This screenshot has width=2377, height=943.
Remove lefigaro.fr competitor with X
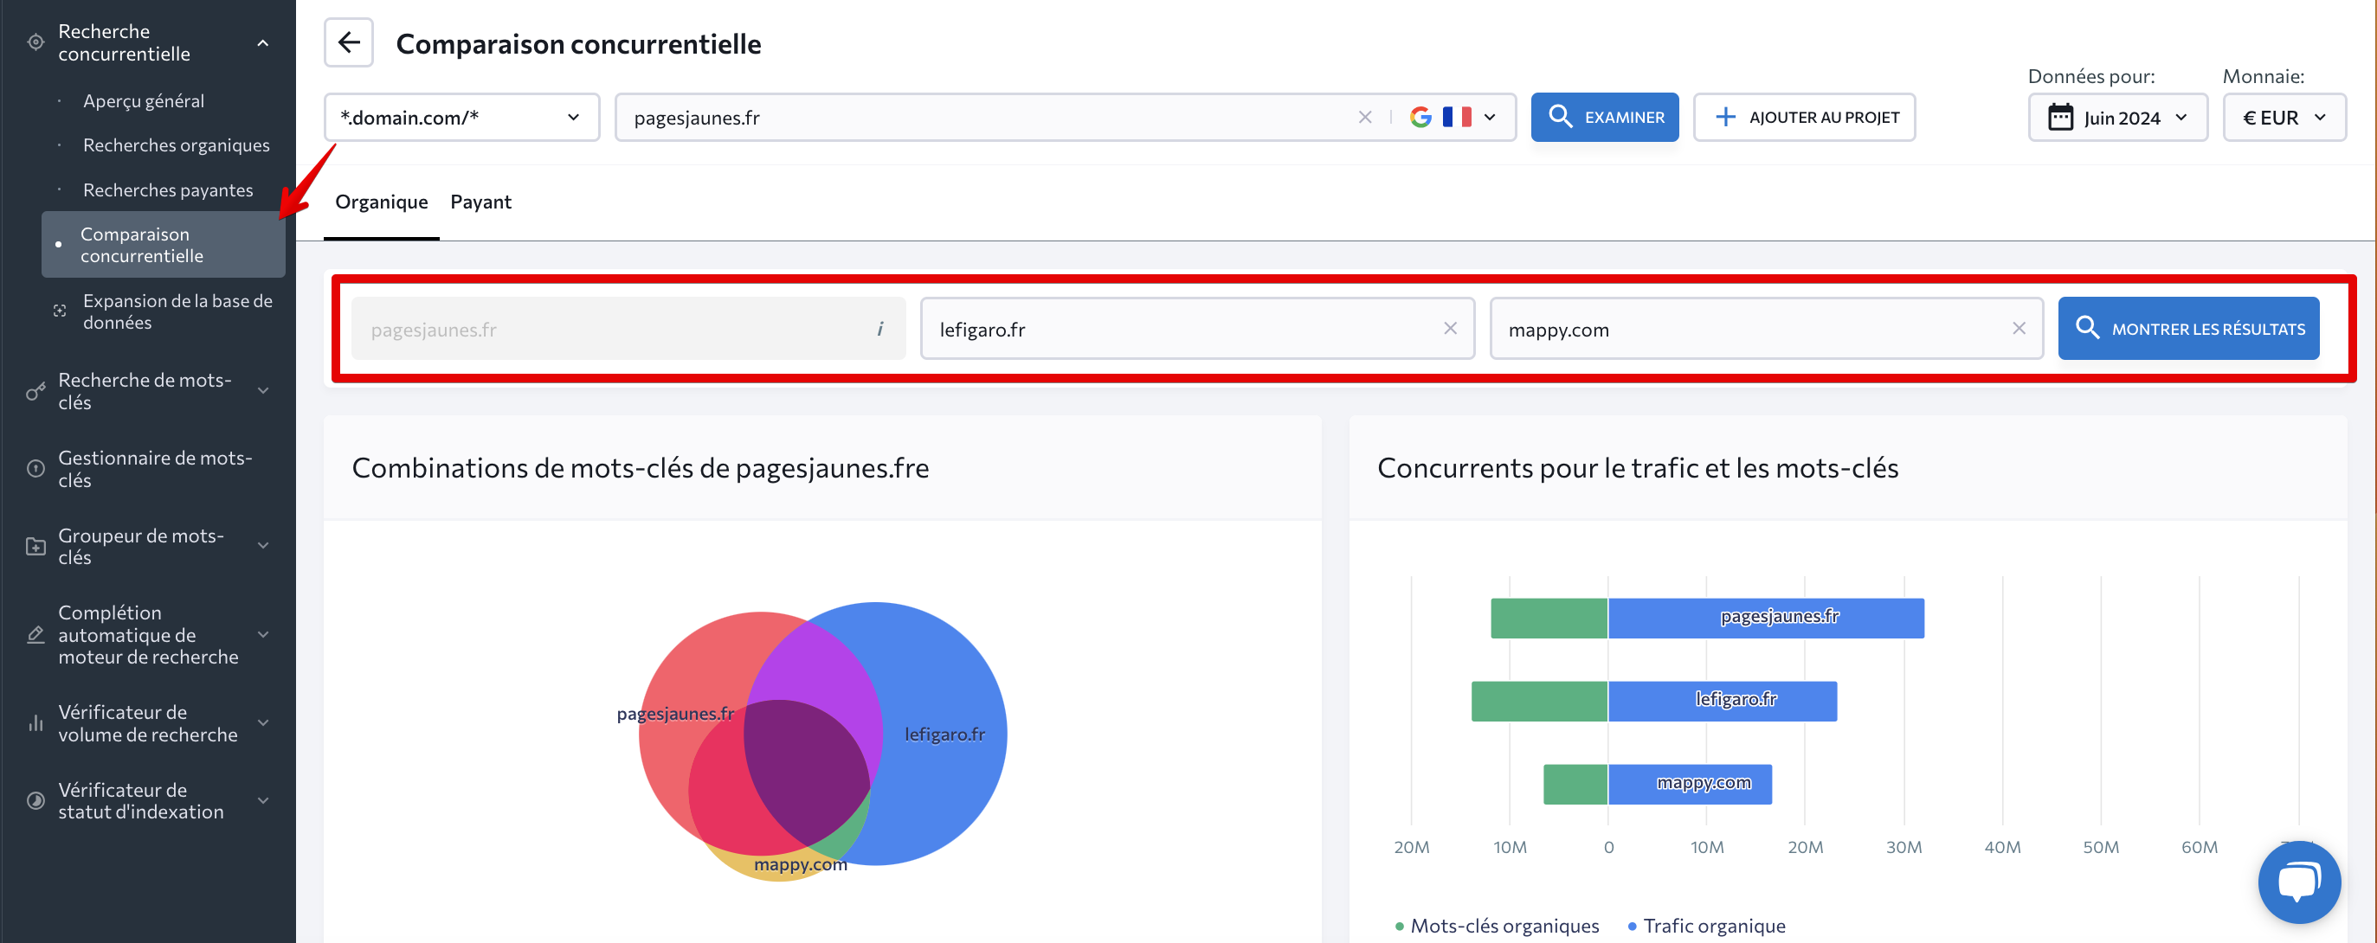point(1451,328)
